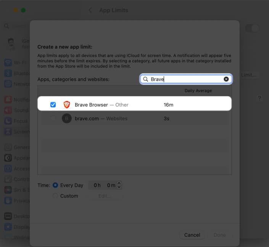The image size is (269, 247).
Task: Click the 0 m minutes field
Action: tap(111, 185)
